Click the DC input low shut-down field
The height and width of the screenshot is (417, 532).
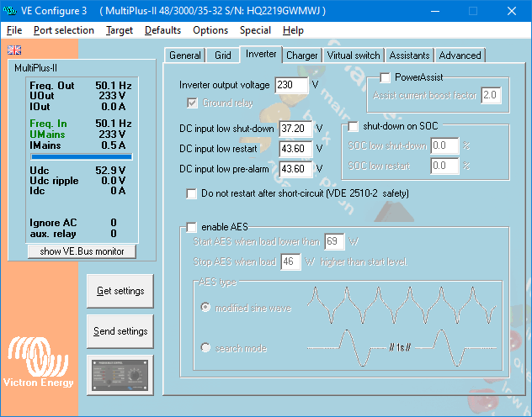(x=295, y=129)
